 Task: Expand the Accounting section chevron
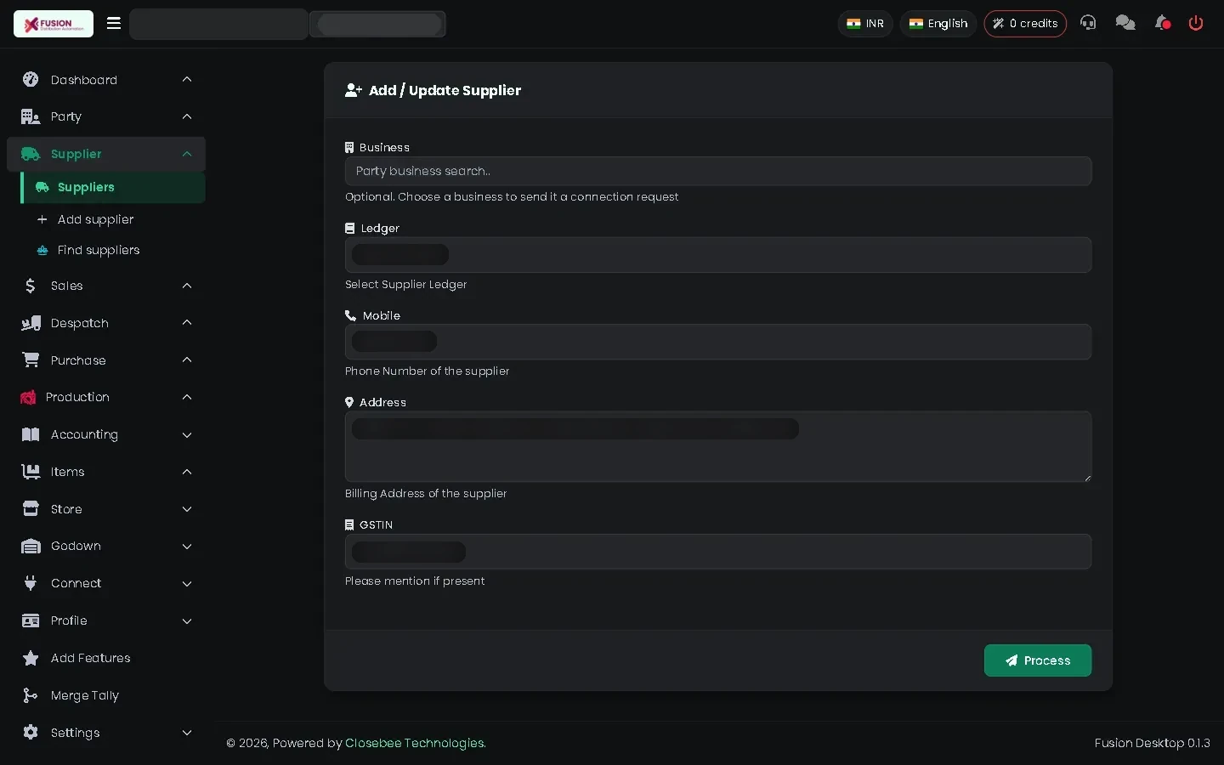187,435
